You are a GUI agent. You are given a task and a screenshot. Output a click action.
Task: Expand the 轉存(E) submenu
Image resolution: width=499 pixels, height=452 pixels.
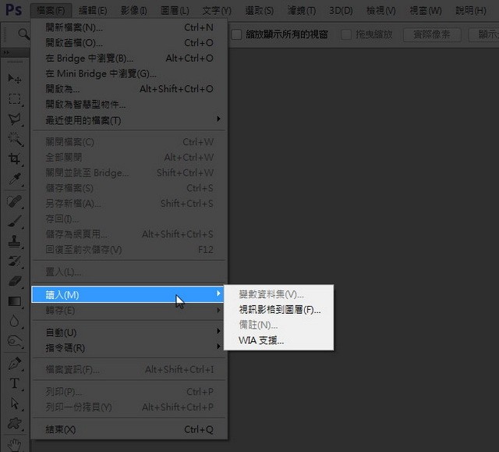129,310
